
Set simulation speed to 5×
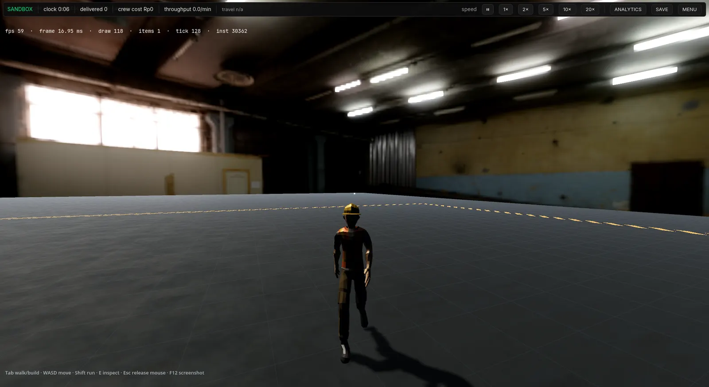tap(545, 9)
